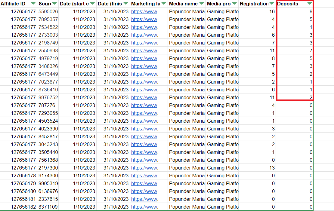334x211 pixels.
Task: Click the Date start column filter icon
Action: point(92,4)
